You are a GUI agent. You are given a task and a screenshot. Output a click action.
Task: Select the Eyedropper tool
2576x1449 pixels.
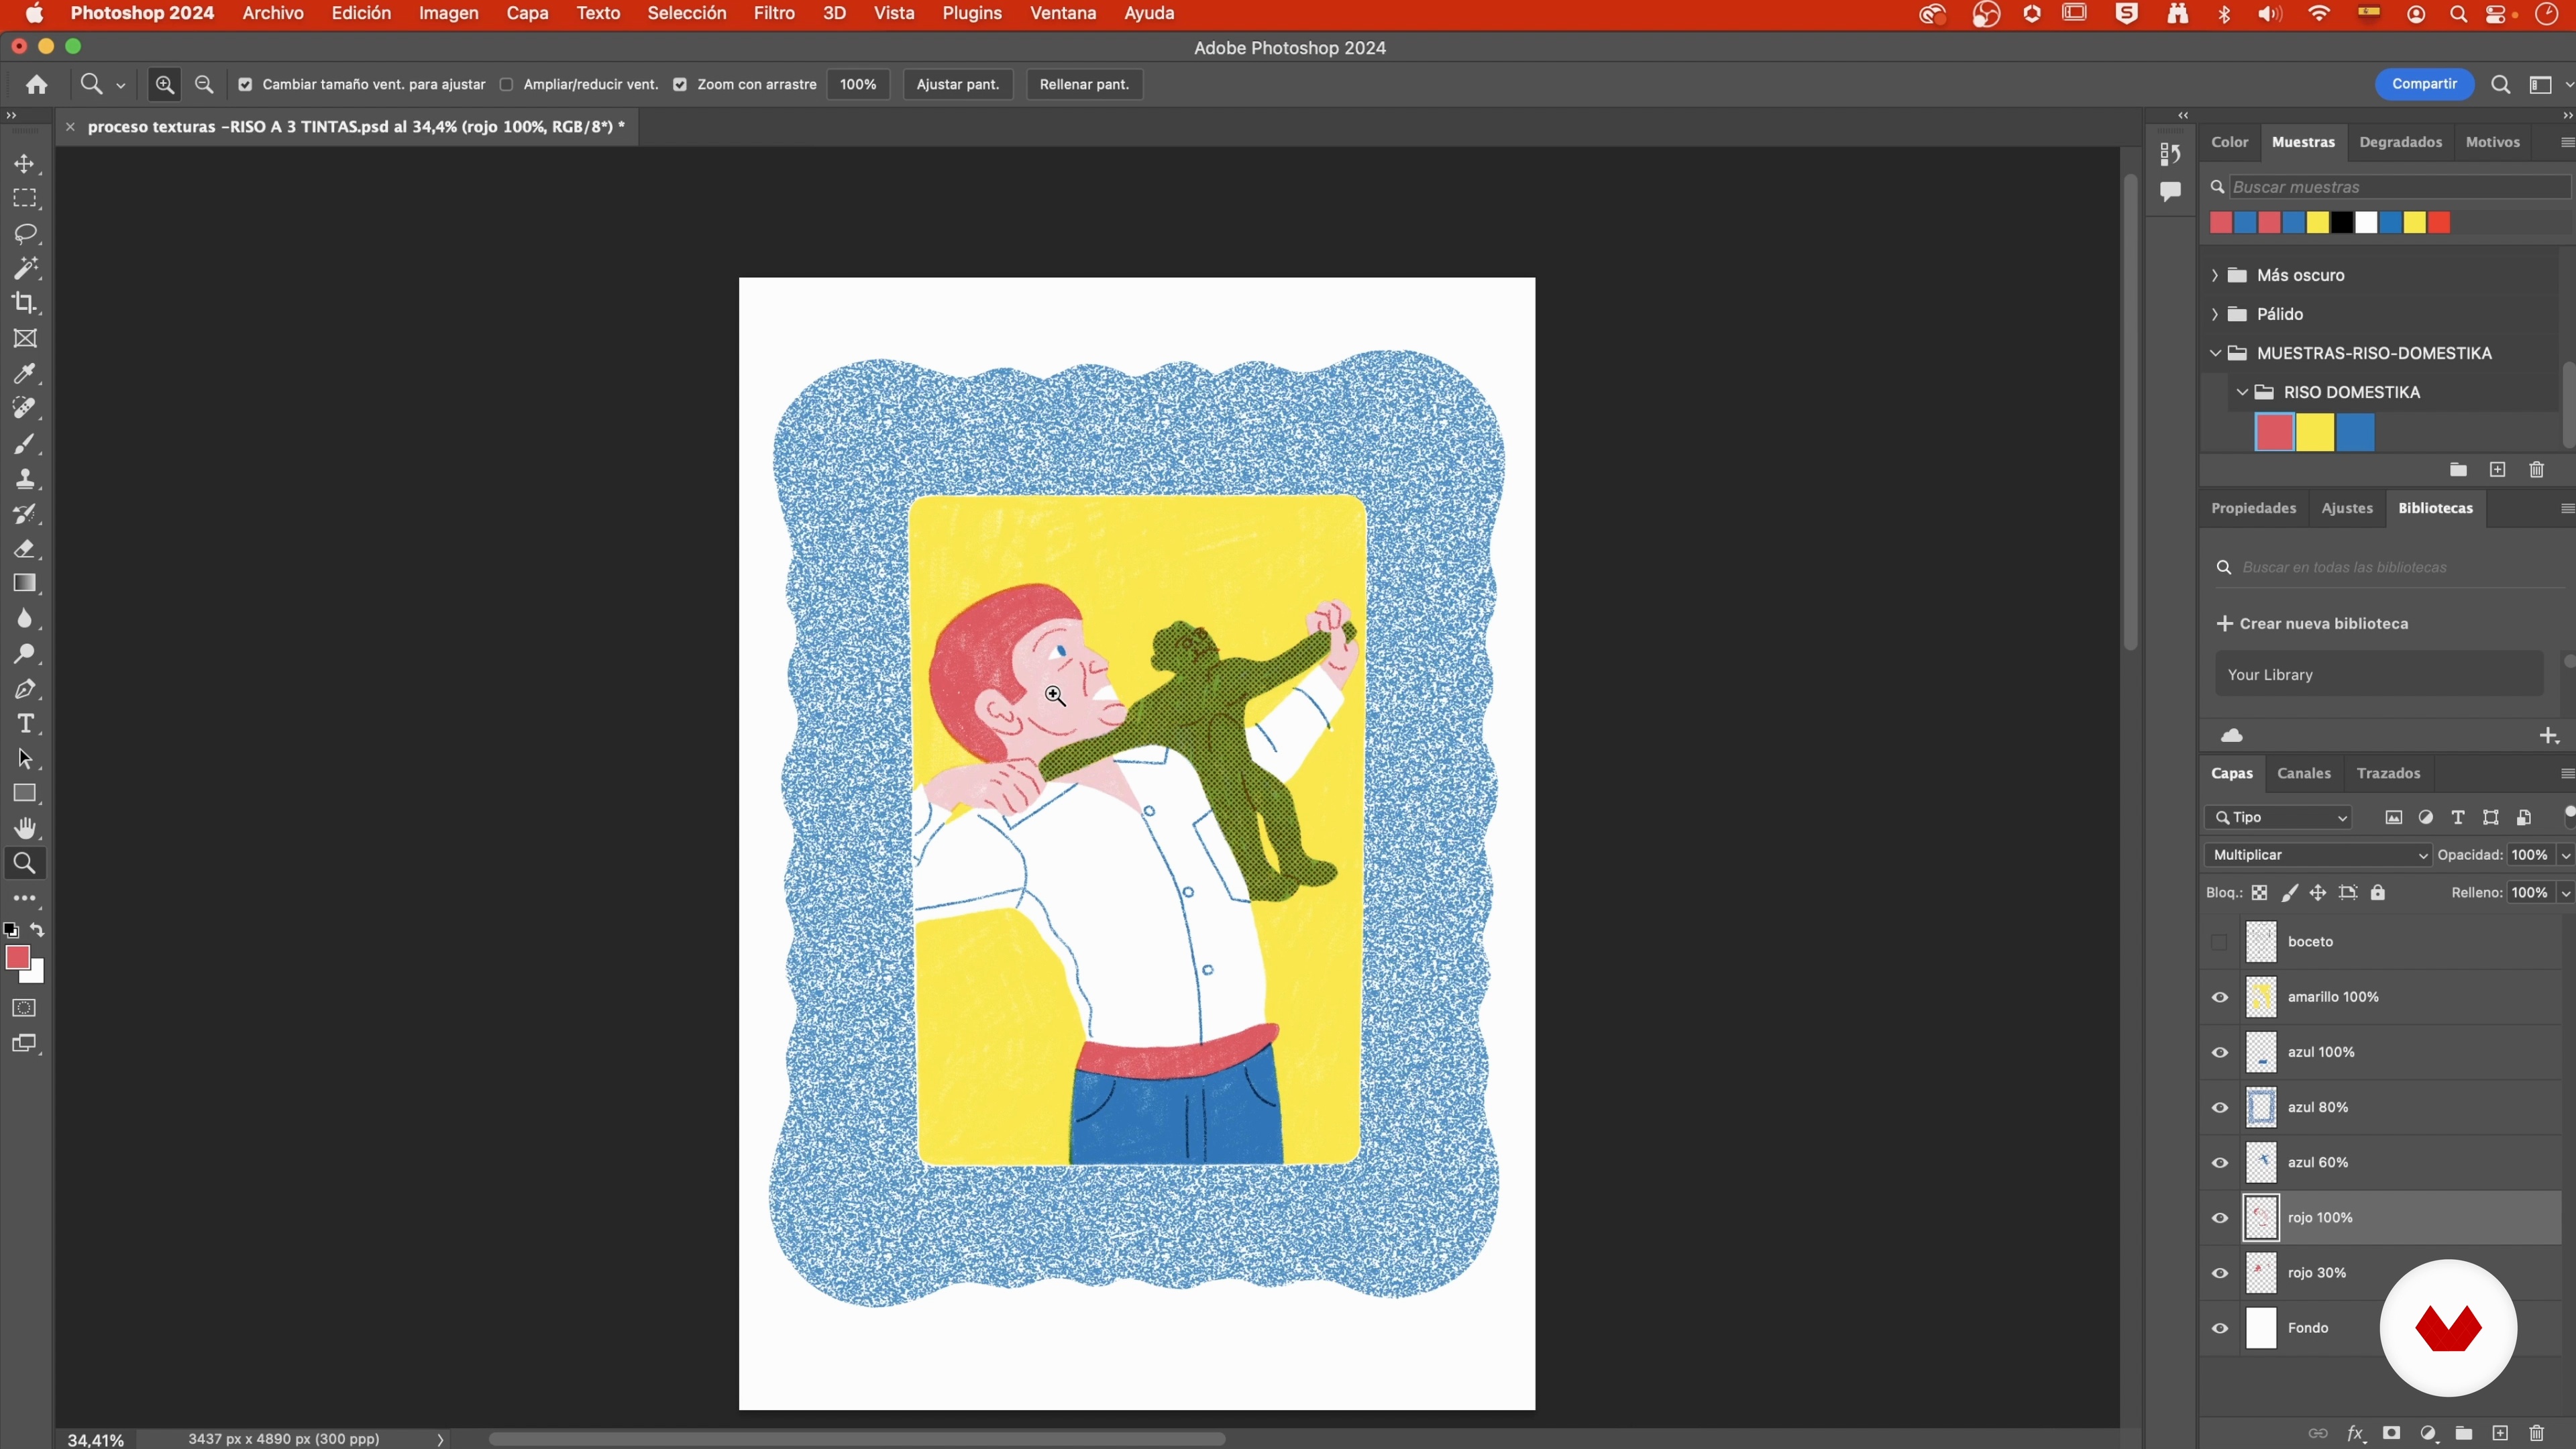[x=25, y=373]
